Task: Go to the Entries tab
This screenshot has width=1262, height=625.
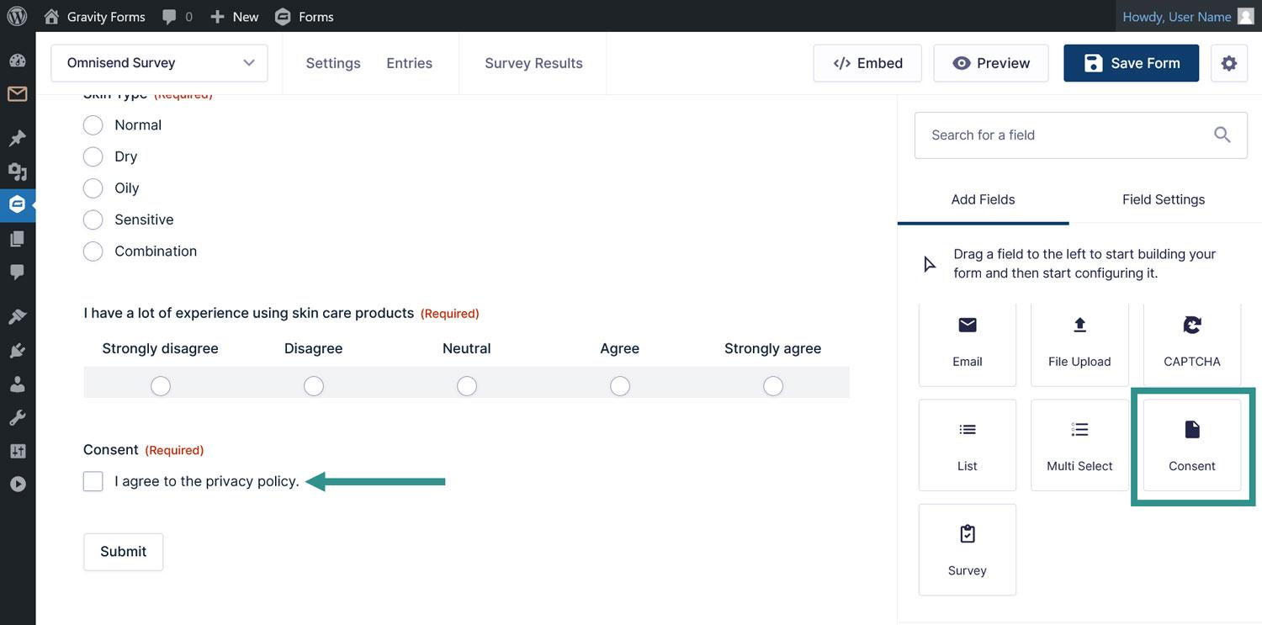Action: pos(410,63)
